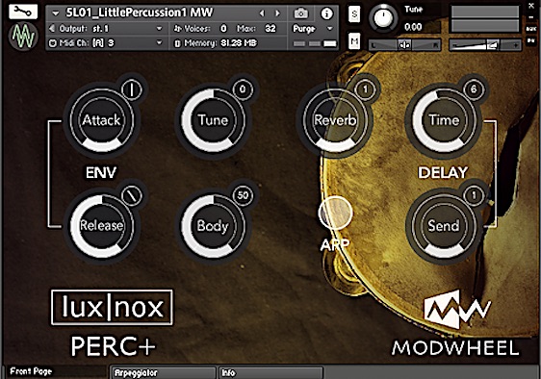Click the output speaker icon beside Output
The height and width of the screenshot is (379, 541).
click(x=52, y=28)
